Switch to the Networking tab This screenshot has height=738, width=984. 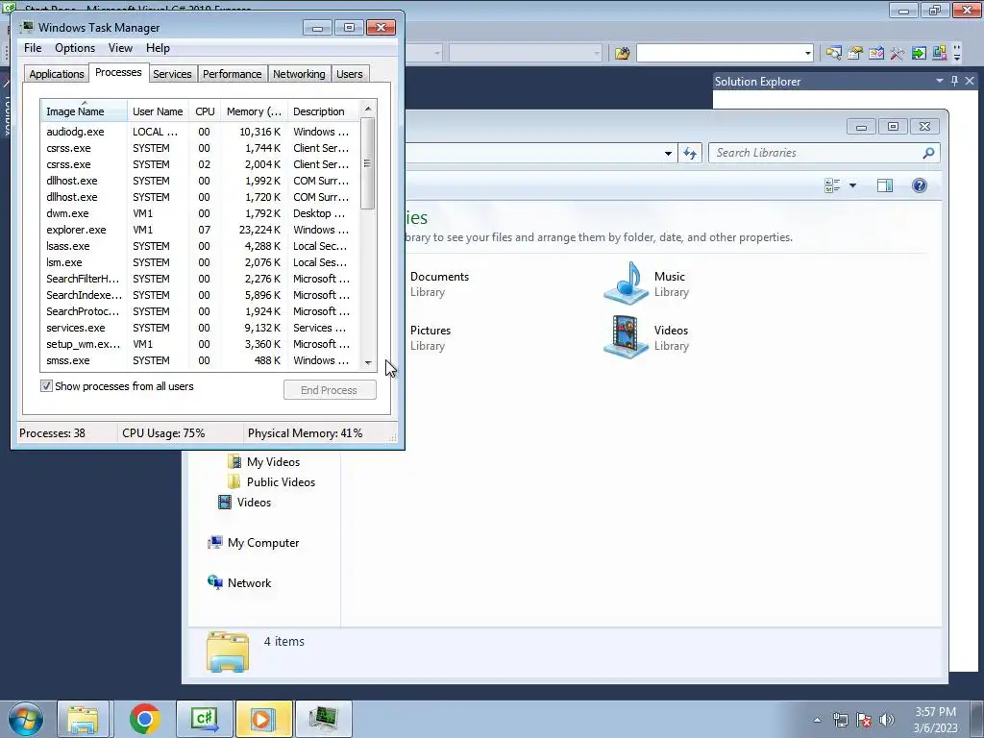click(299, 73)
